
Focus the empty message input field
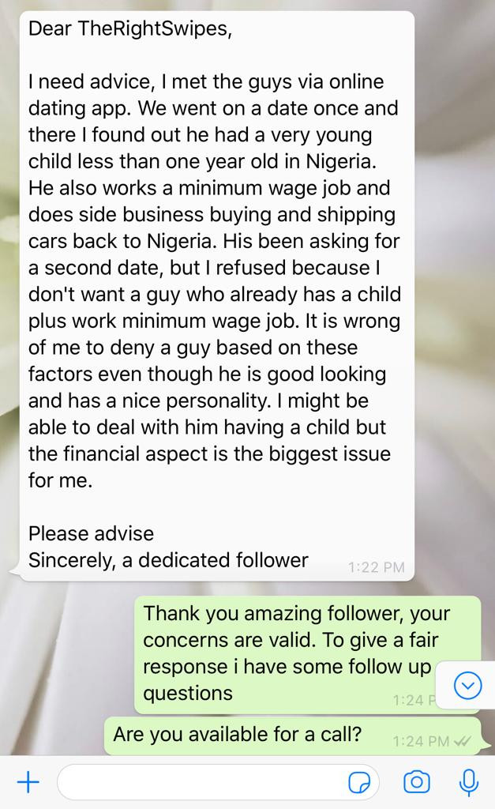pos(219,782)
